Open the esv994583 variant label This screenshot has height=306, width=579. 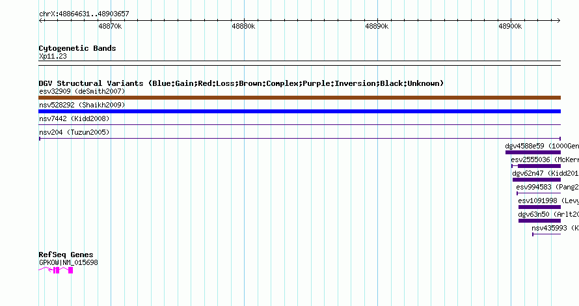click(548, 187)
